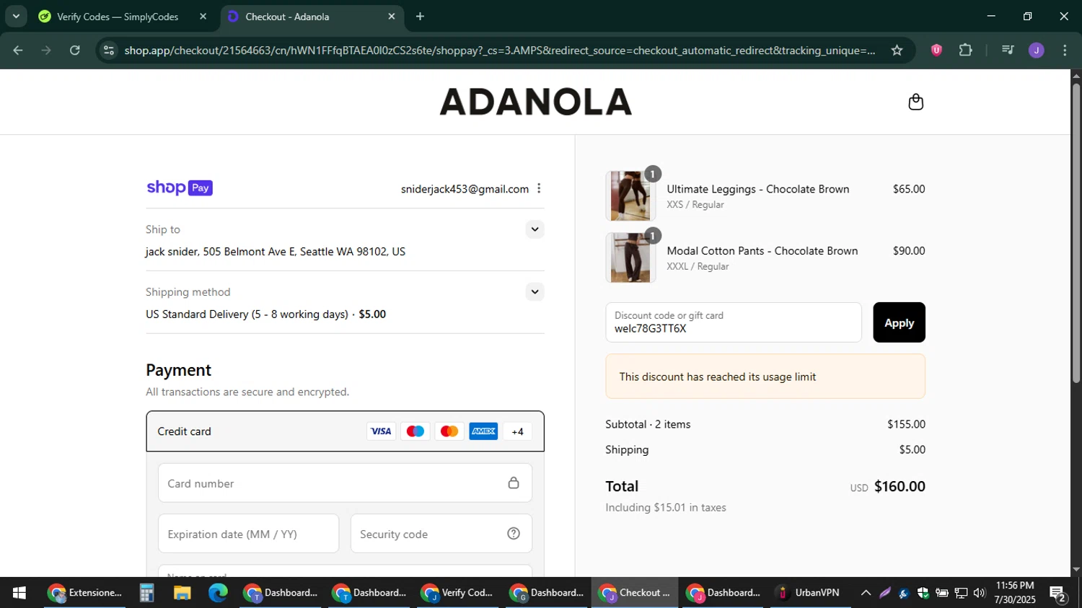
Task: Open the Windows Start menu
Action: click(19, 593)
